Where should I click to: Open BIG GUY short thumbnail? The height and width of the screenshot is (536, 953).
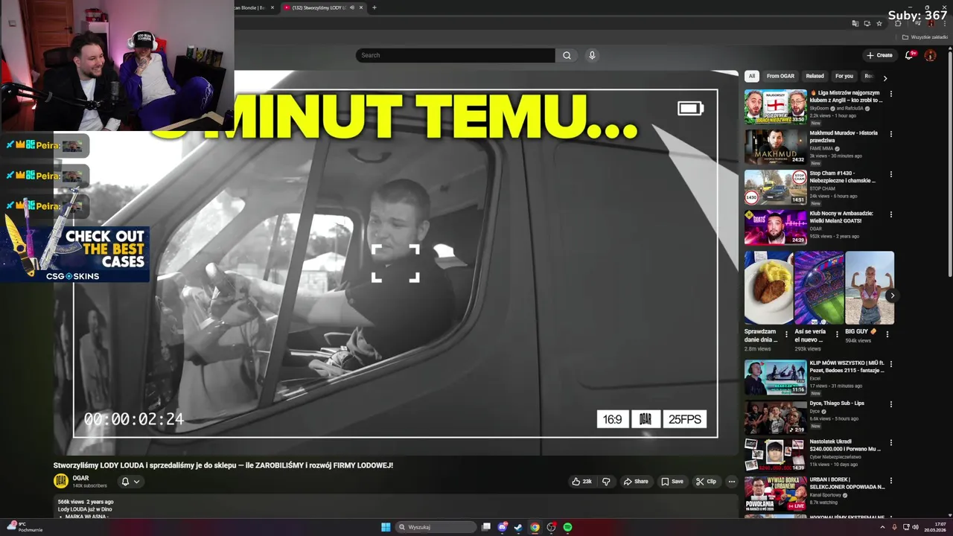point(870,287)
